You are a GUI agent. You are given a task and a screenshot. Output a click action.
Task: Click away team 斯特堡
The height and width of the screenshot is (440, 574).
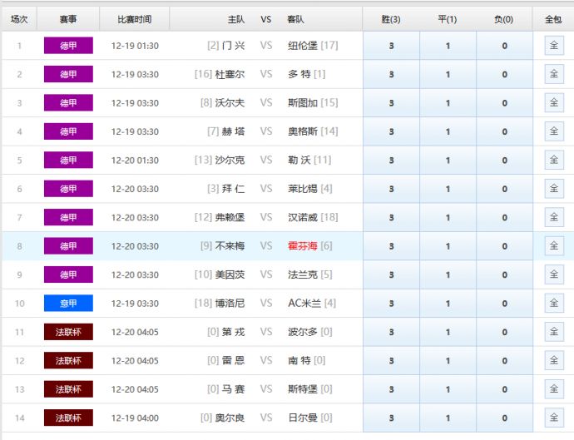tap(302, 389)
